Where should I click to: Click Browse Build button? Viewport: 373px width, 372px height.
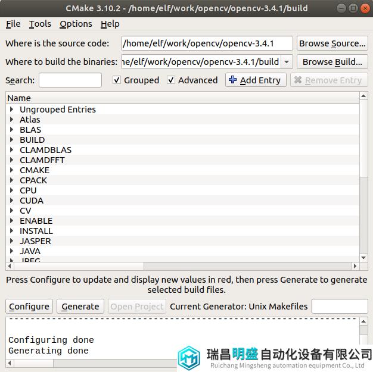coord(332,62)
